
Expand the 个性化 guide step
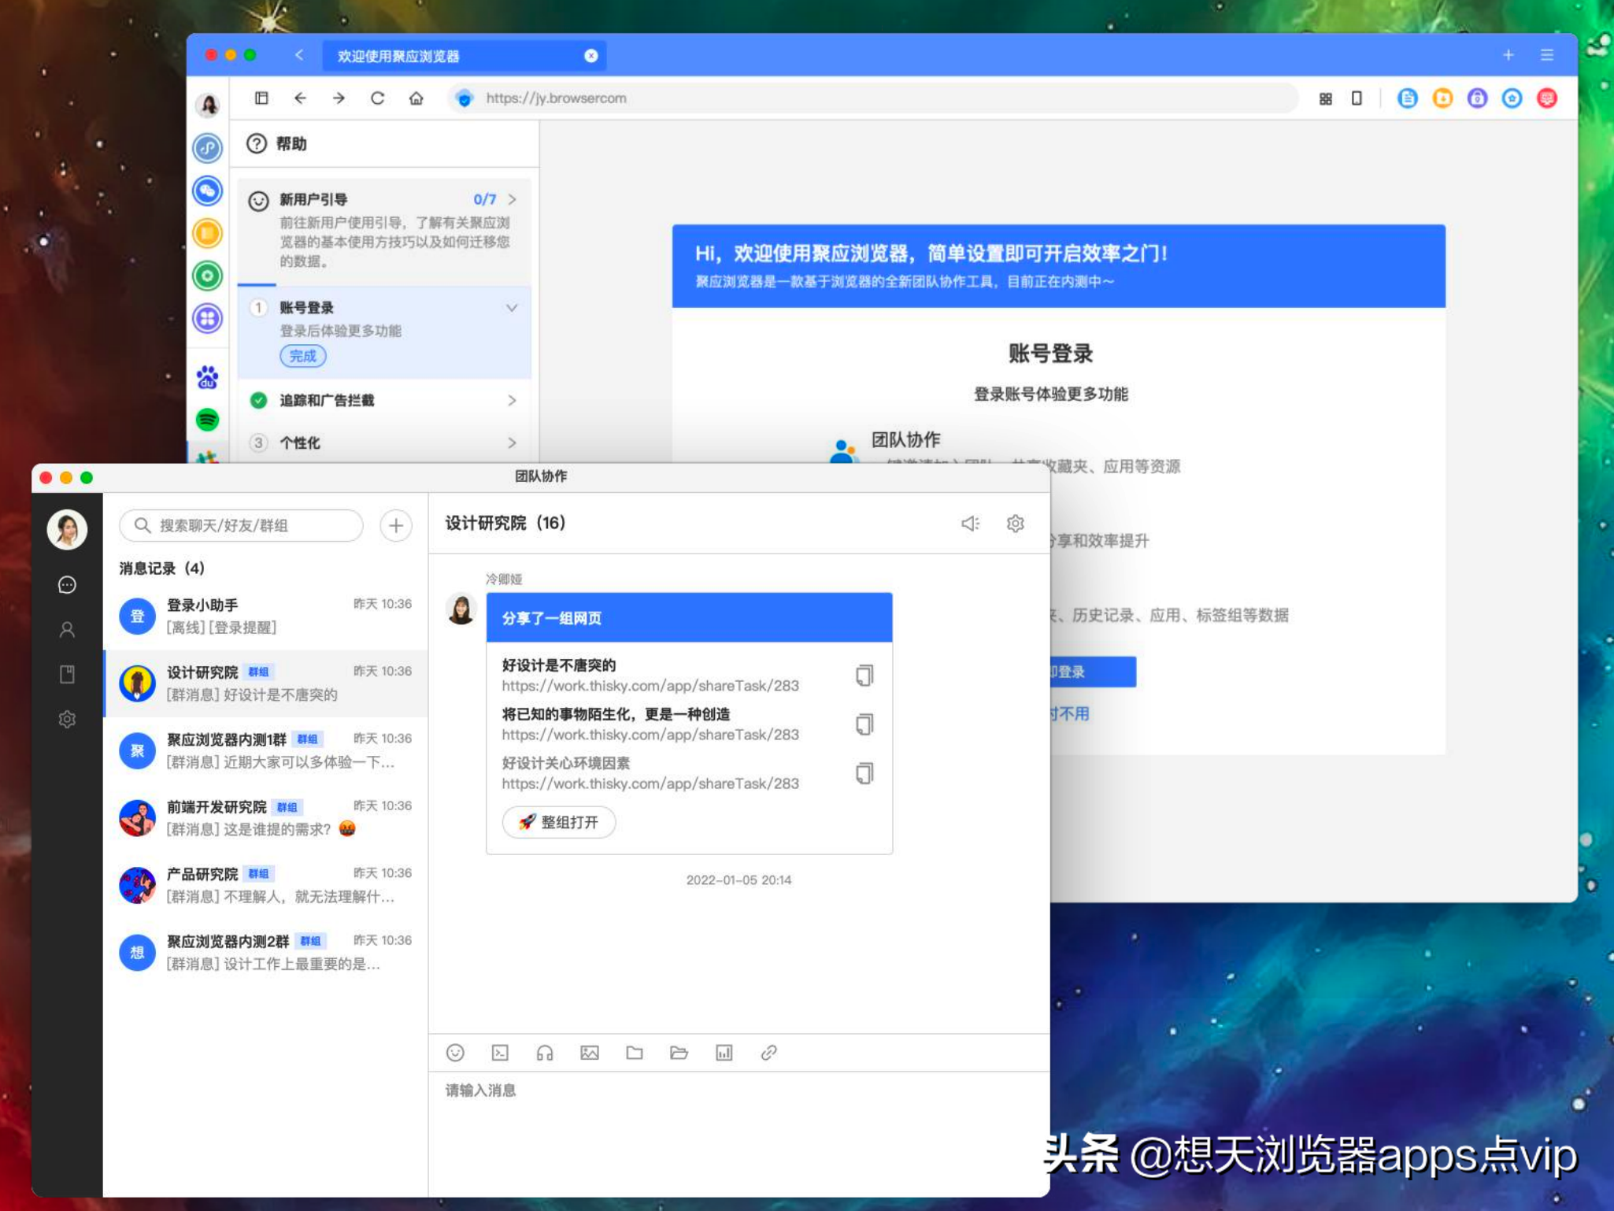pos(511,443)
